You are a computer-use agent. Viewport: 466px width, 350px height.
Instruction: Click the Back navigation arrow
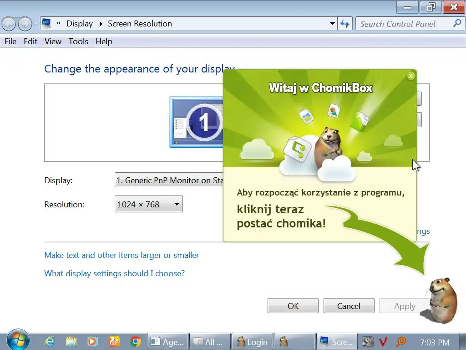pos(9,24)
